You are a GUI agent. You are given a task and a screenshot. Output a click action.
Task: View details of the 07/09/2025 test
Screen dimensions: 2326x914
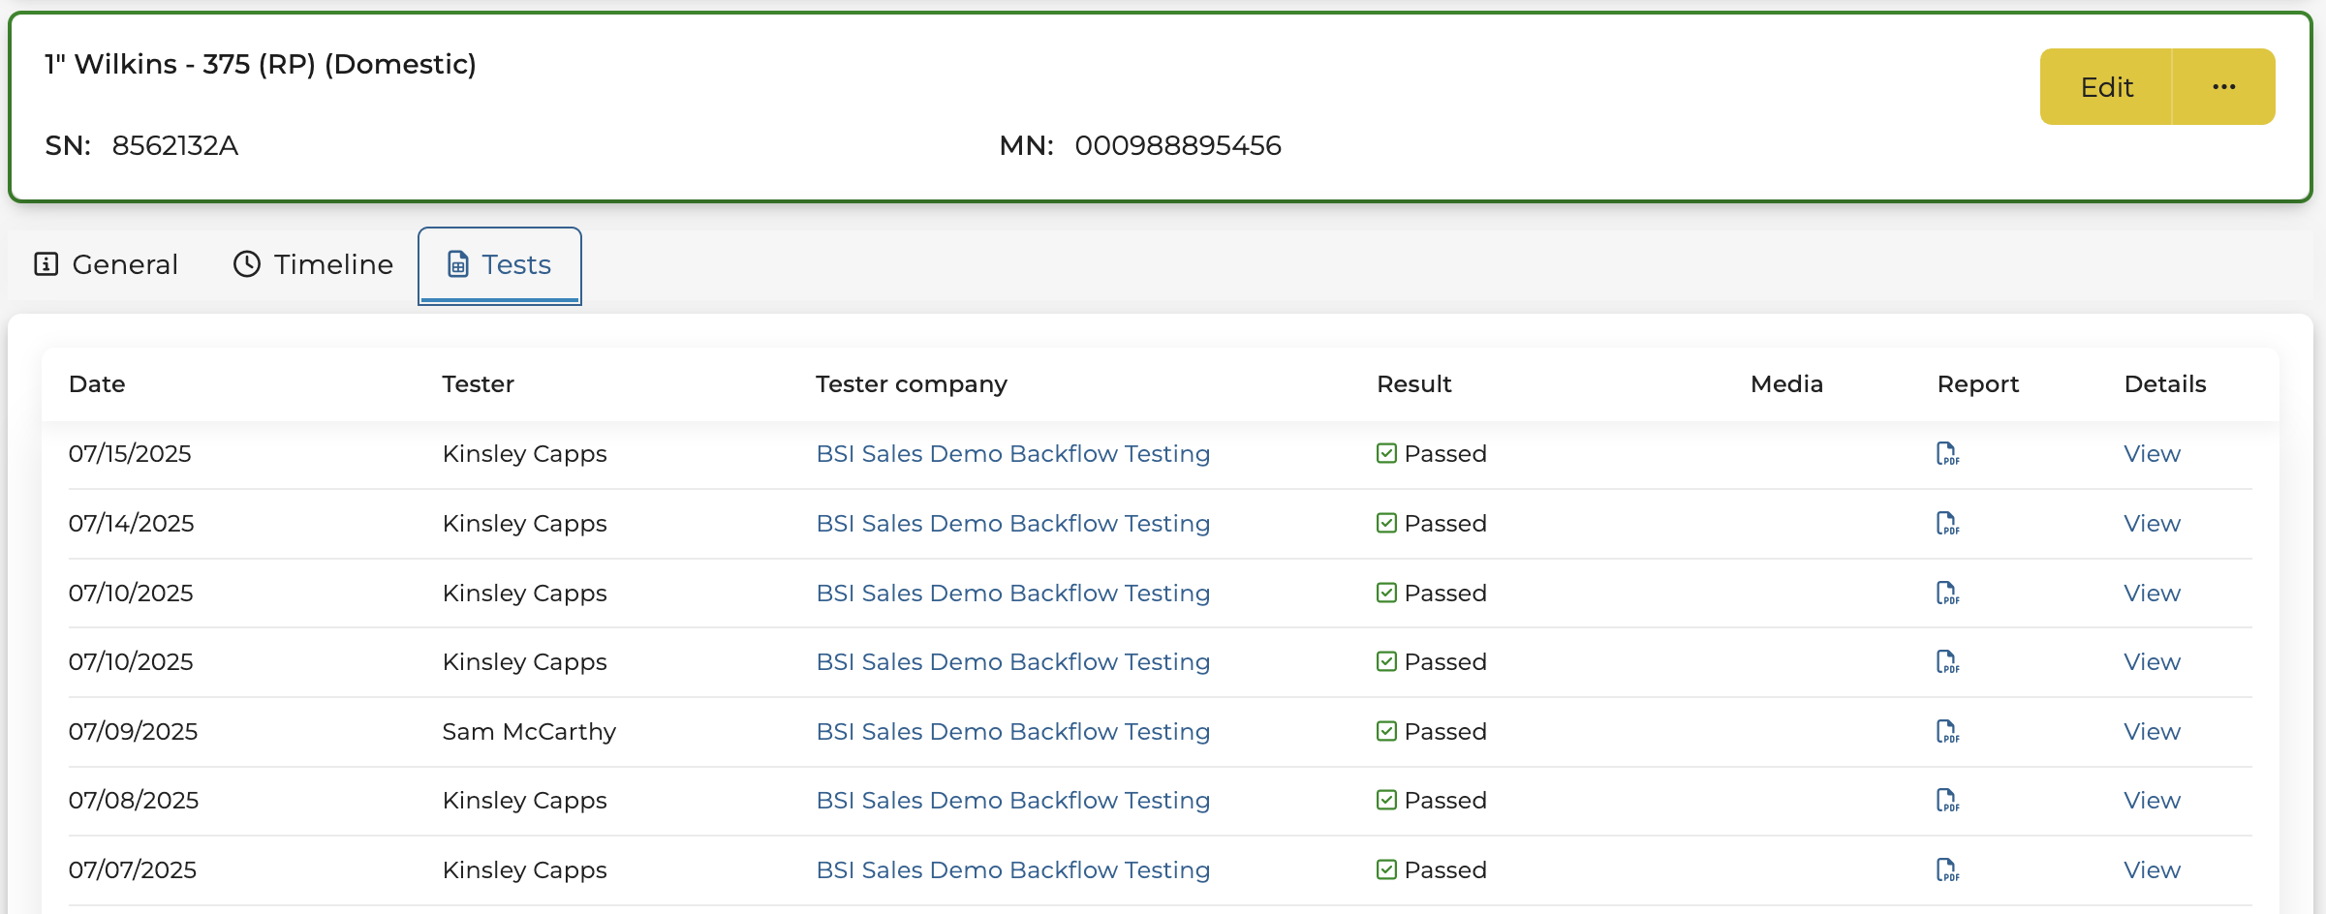[2152, 731]
